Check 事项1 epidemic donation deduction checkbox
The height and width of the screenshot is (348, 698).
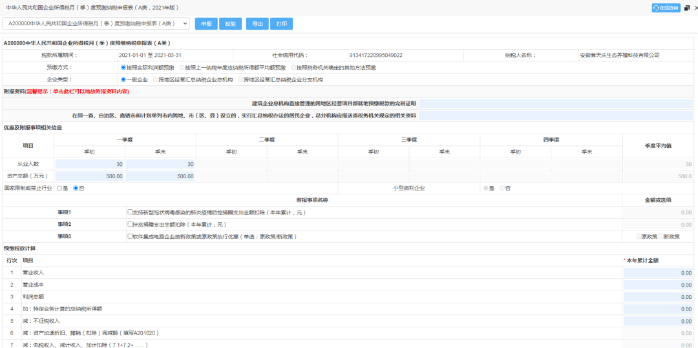130,212
